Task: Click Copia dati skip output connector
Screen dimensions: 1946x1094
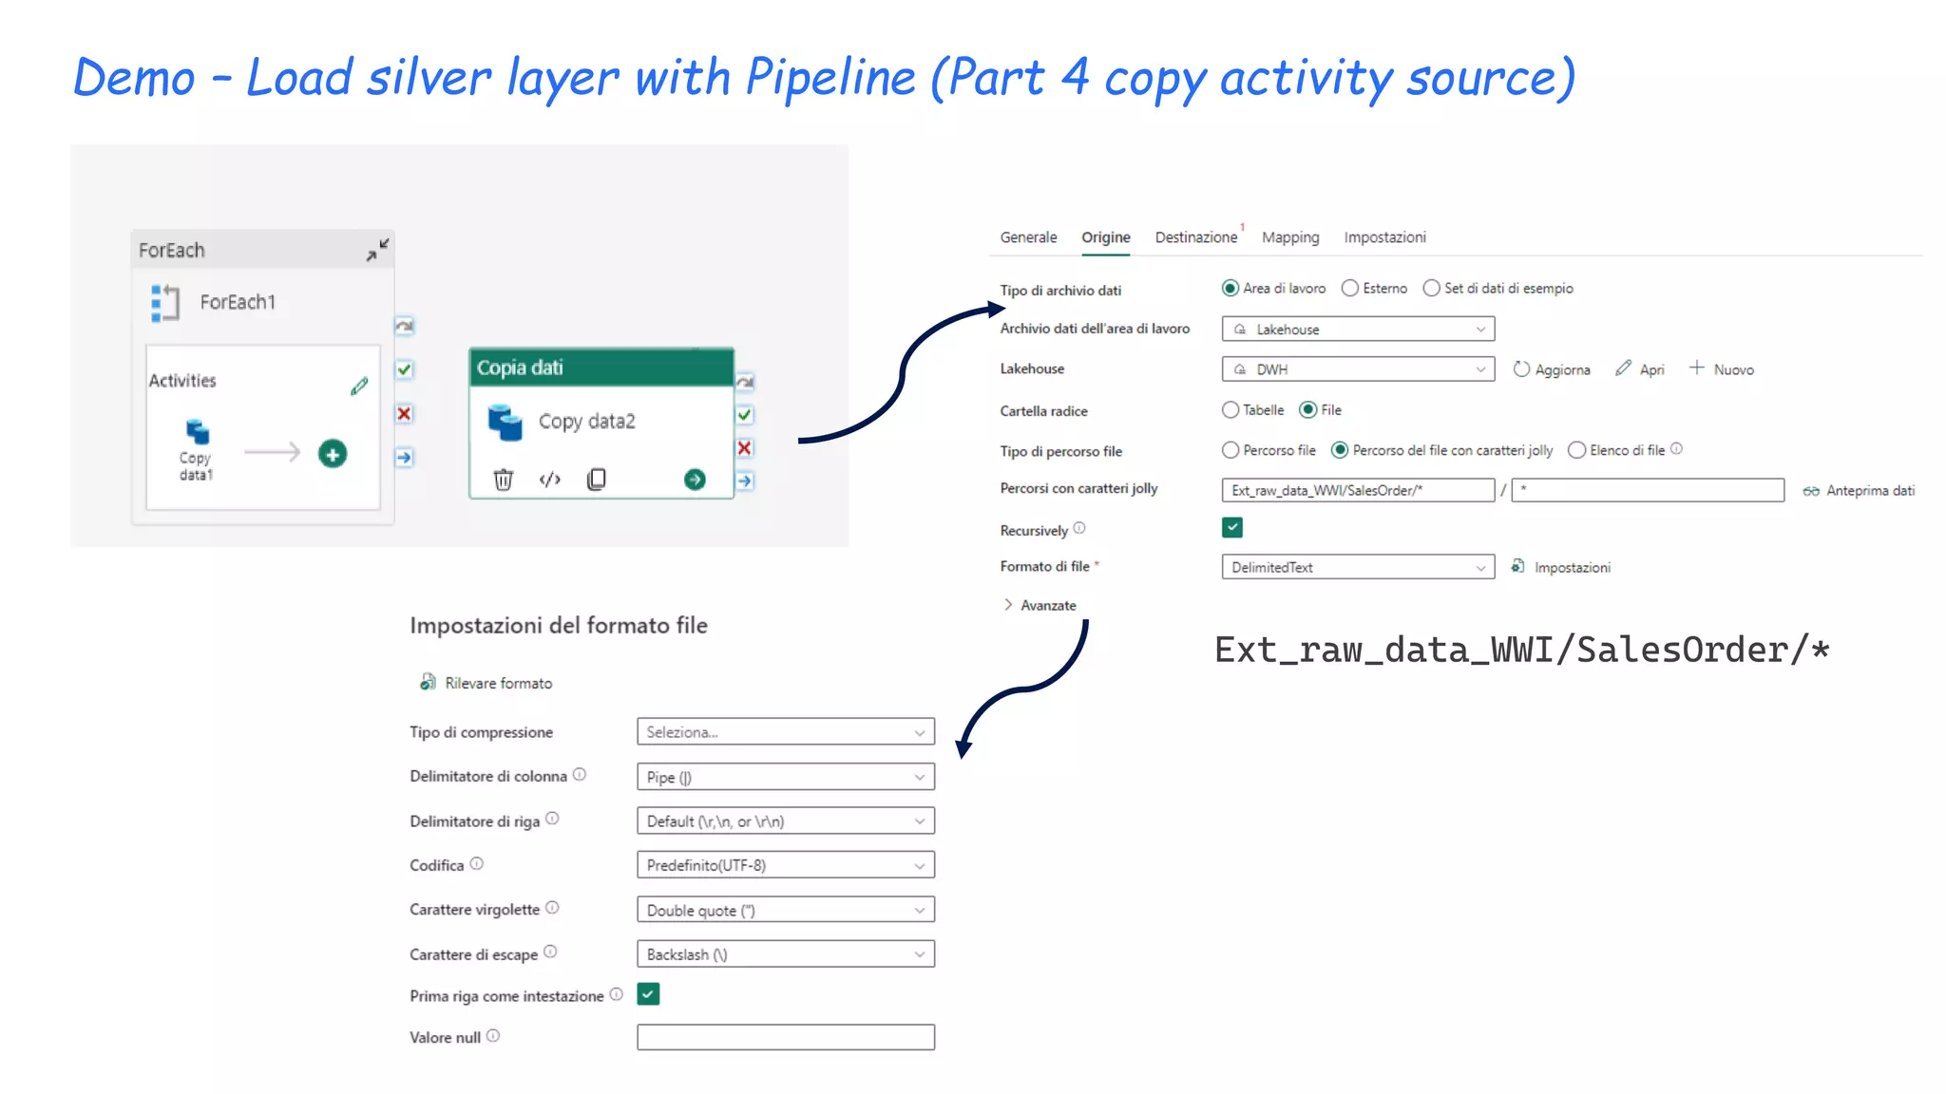Action: 745,382
